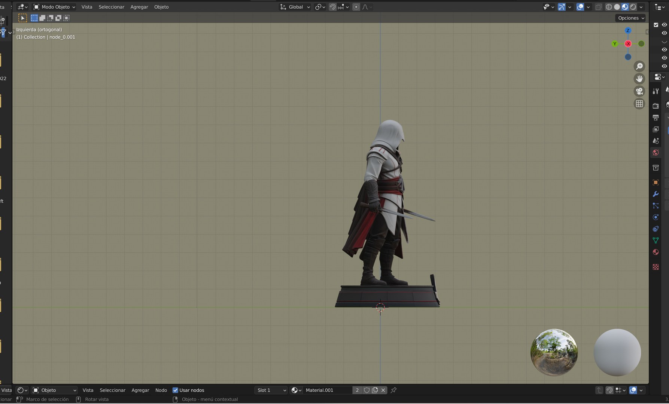Viewport: 669px width, 404px height.
Task: Click the Material.001 name field
Action: pos(328,390)
